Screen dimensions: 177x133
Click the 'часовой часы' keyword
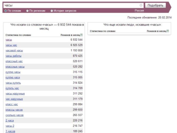(14, 51)
